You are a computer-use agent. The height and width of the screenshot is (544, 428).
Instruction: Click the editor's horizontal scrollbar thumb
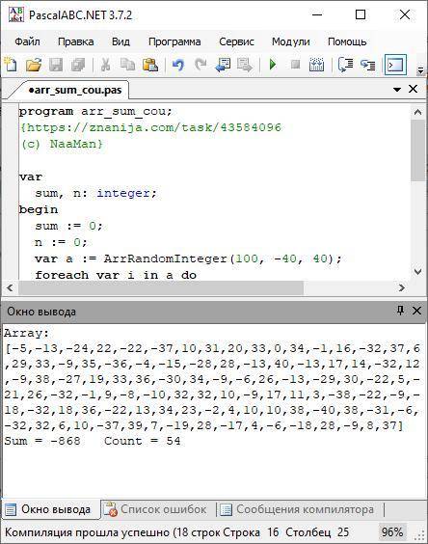click(161, 288)
